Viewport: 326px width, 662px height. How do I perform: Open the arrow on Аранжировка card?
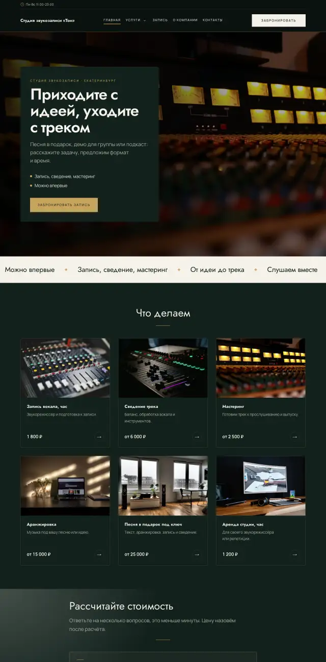pyautogui.click(x=99, y=554)
